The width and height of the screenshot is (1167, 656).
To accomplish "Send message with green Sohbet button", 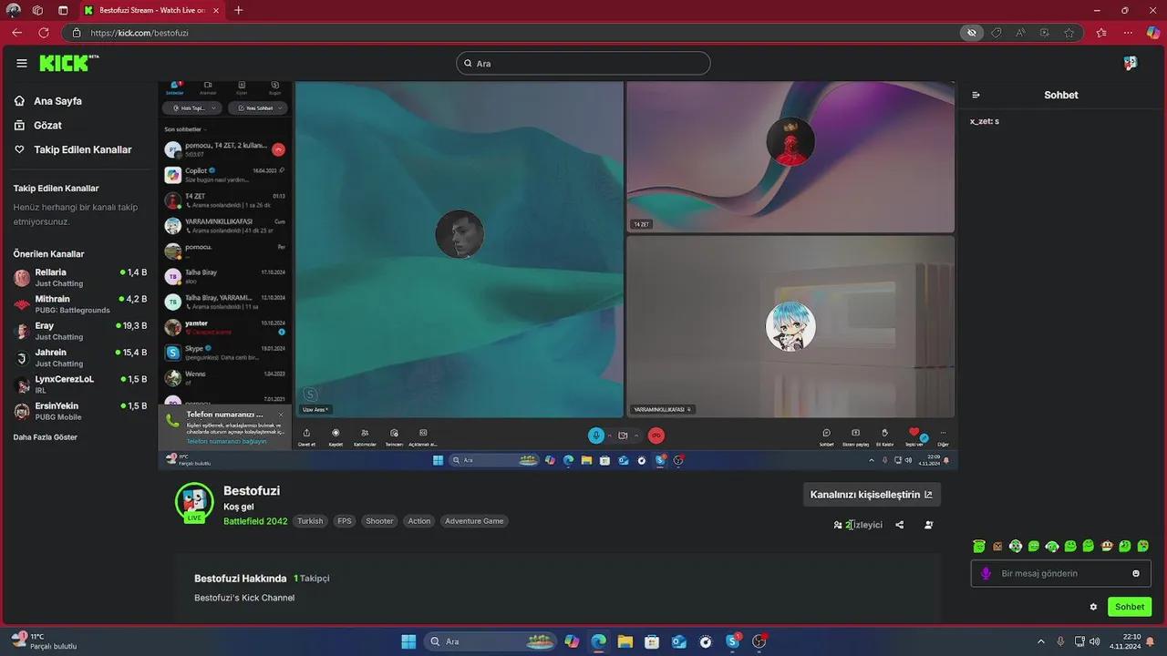I will pos(1130,607).
